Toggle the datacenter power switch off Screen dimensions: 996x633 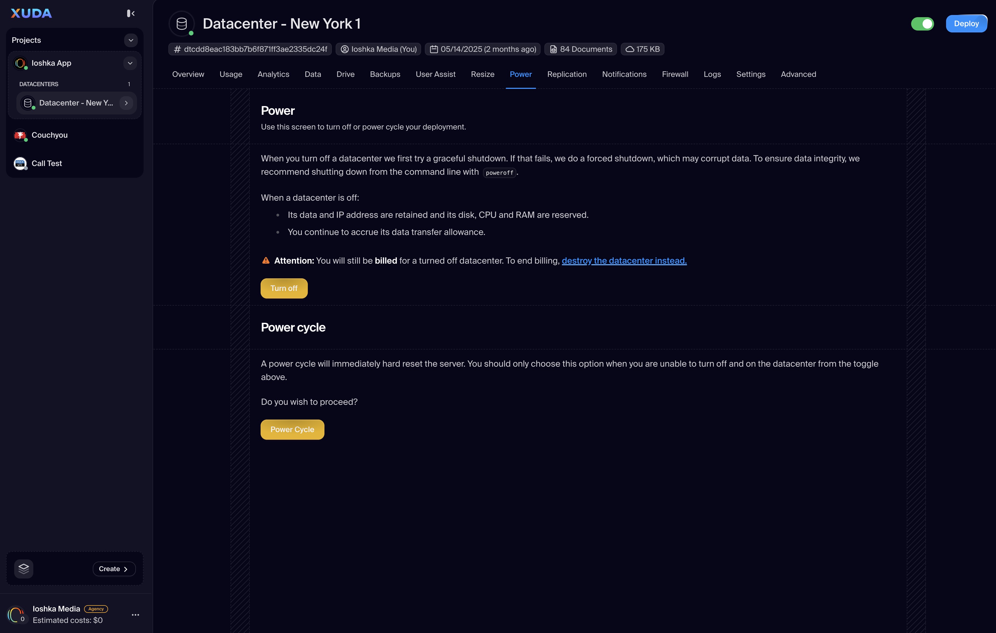pyautogui.click(x=922, y=24)
